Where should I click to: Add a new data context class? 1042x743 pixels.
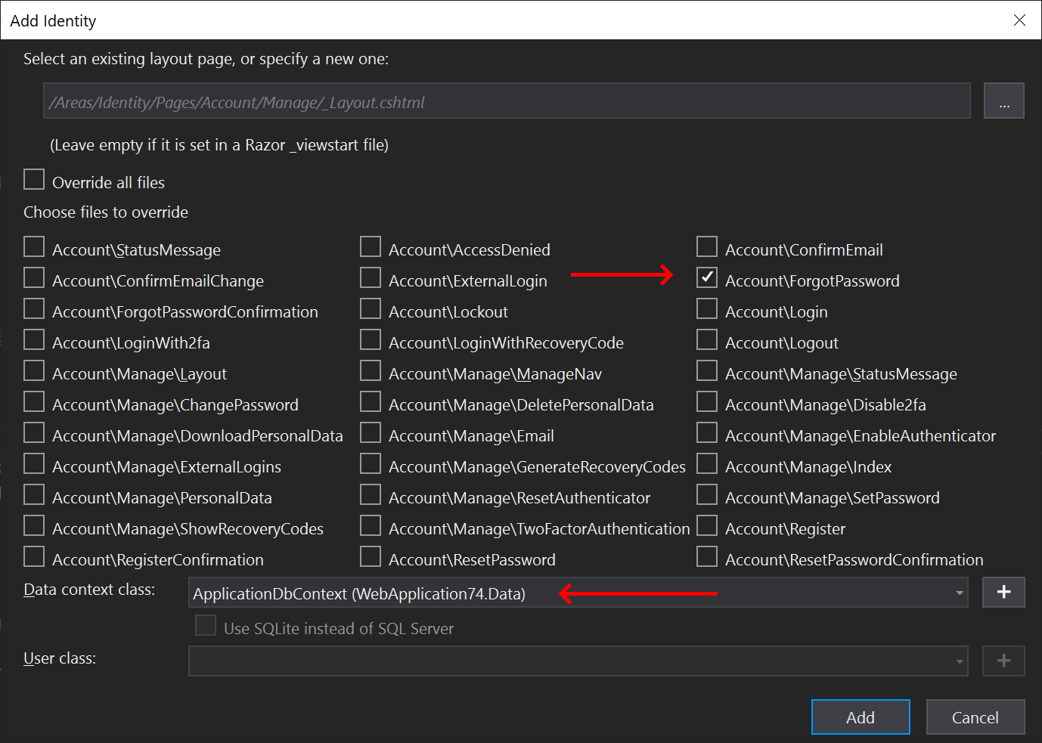coord(1003,593)
